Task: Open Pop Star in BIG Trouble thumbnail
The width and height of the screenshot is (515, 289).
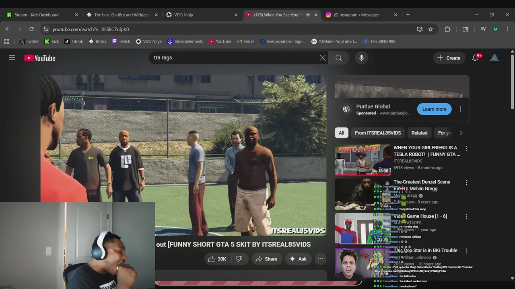Action: tap(363, 263)
